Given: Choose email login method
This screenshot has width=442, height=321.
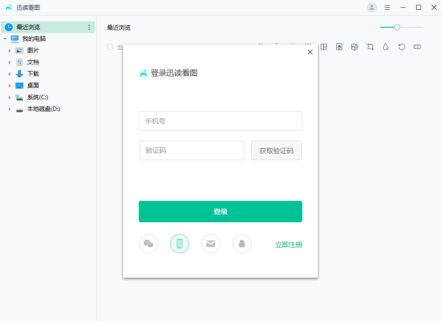Looking at the screenshot, I should [211, 244].
